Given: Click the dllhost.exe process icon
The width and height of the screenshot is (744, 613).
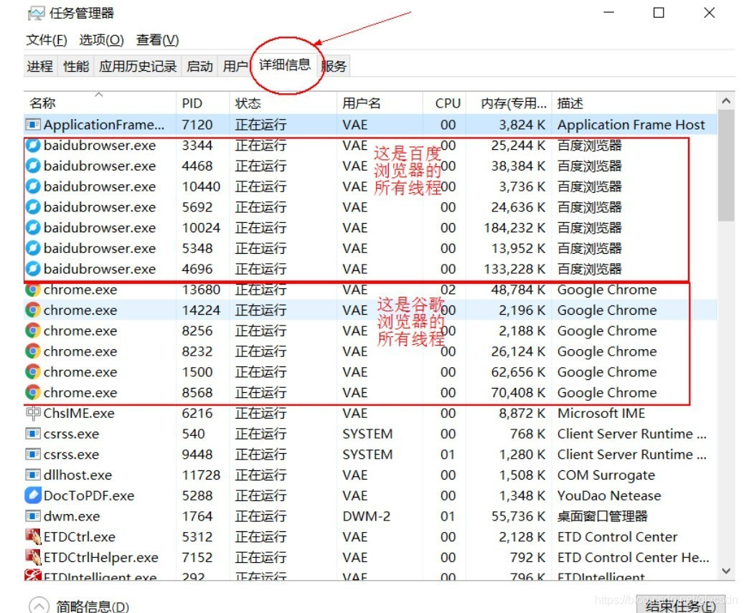Looking at the screenshot, I should pos(33,475).
